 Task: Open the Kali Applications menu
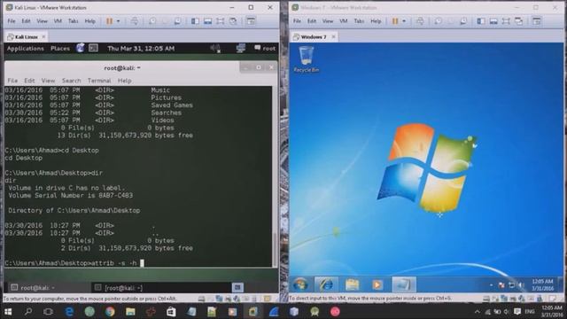(26, 49)
